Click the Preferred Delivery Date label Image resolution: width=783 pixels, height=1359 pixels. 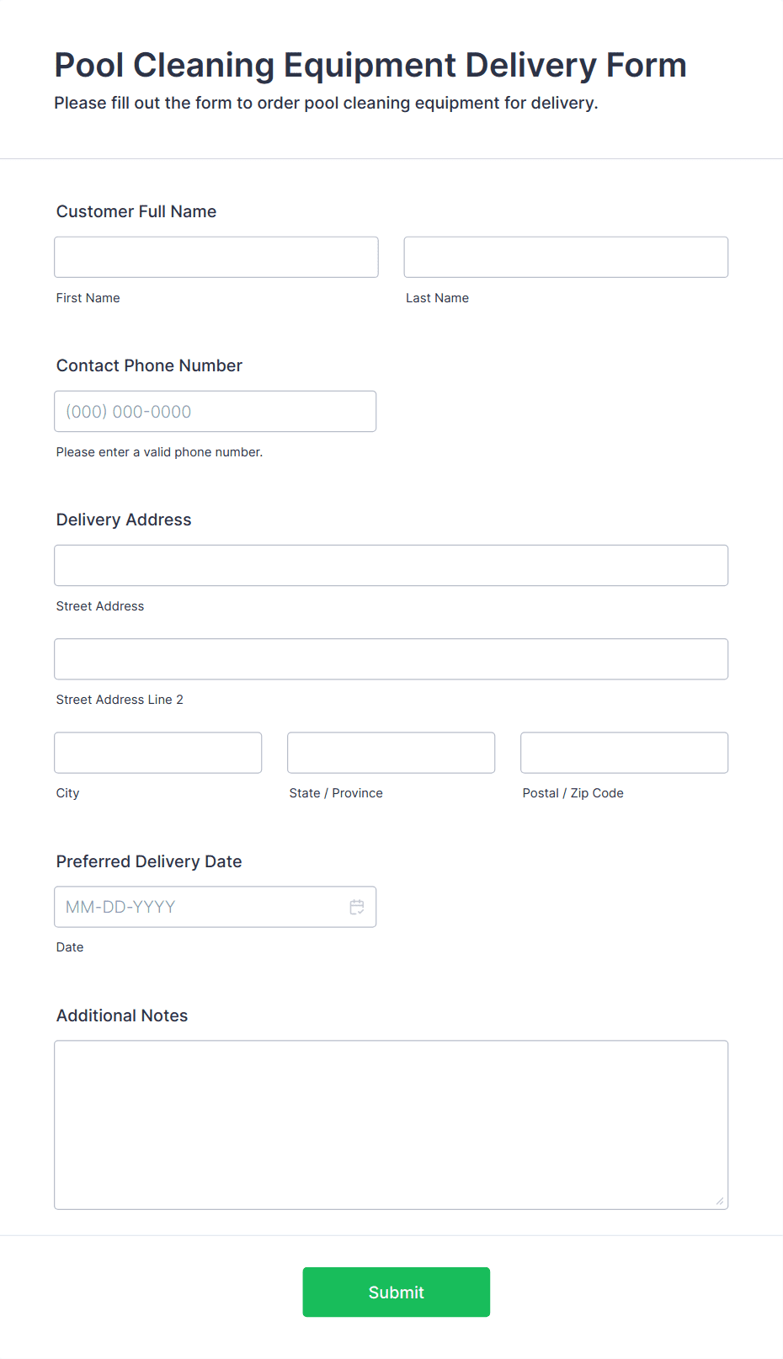(x=149, y=861)
